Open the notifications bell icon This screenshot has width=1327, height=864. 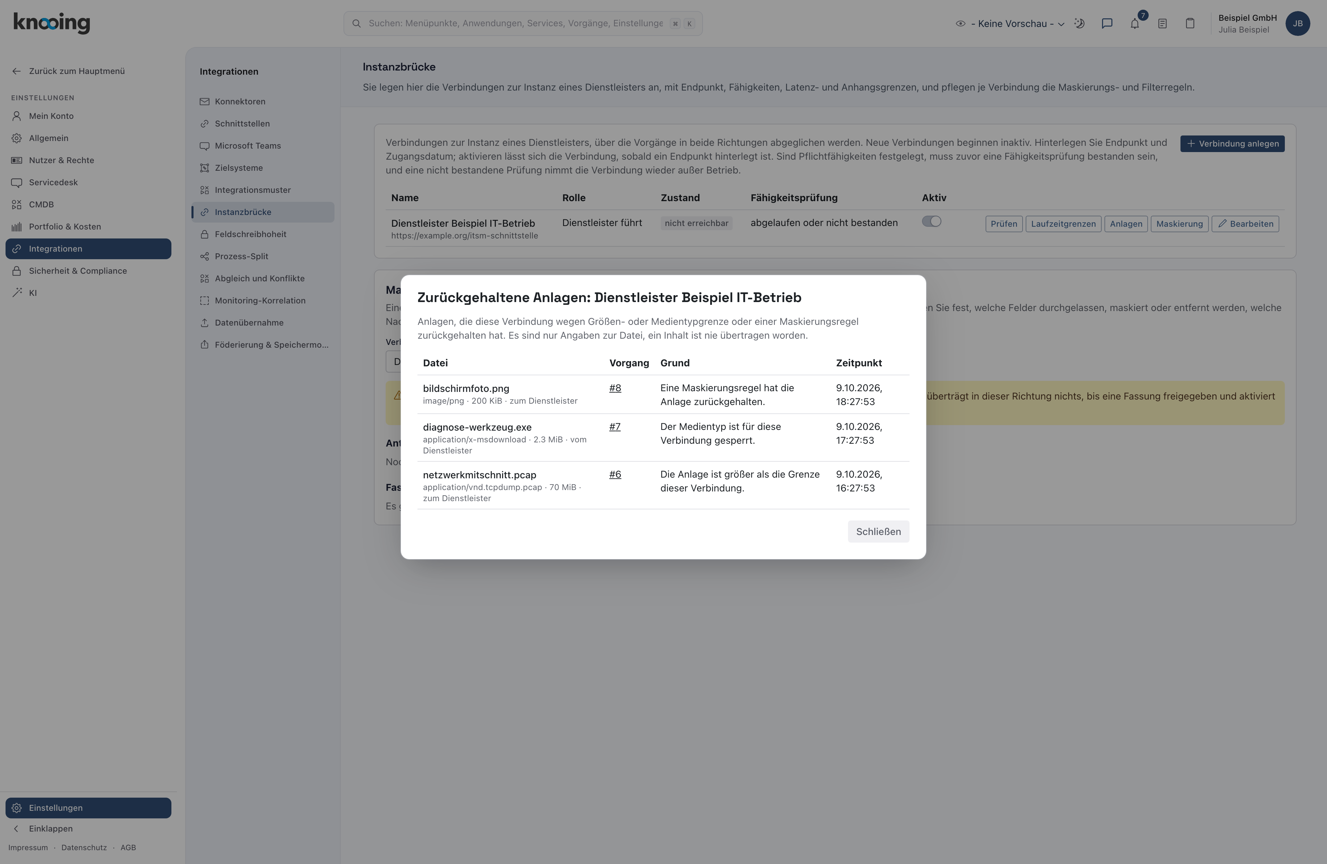pyautogui.click(x=1135, y=24)
